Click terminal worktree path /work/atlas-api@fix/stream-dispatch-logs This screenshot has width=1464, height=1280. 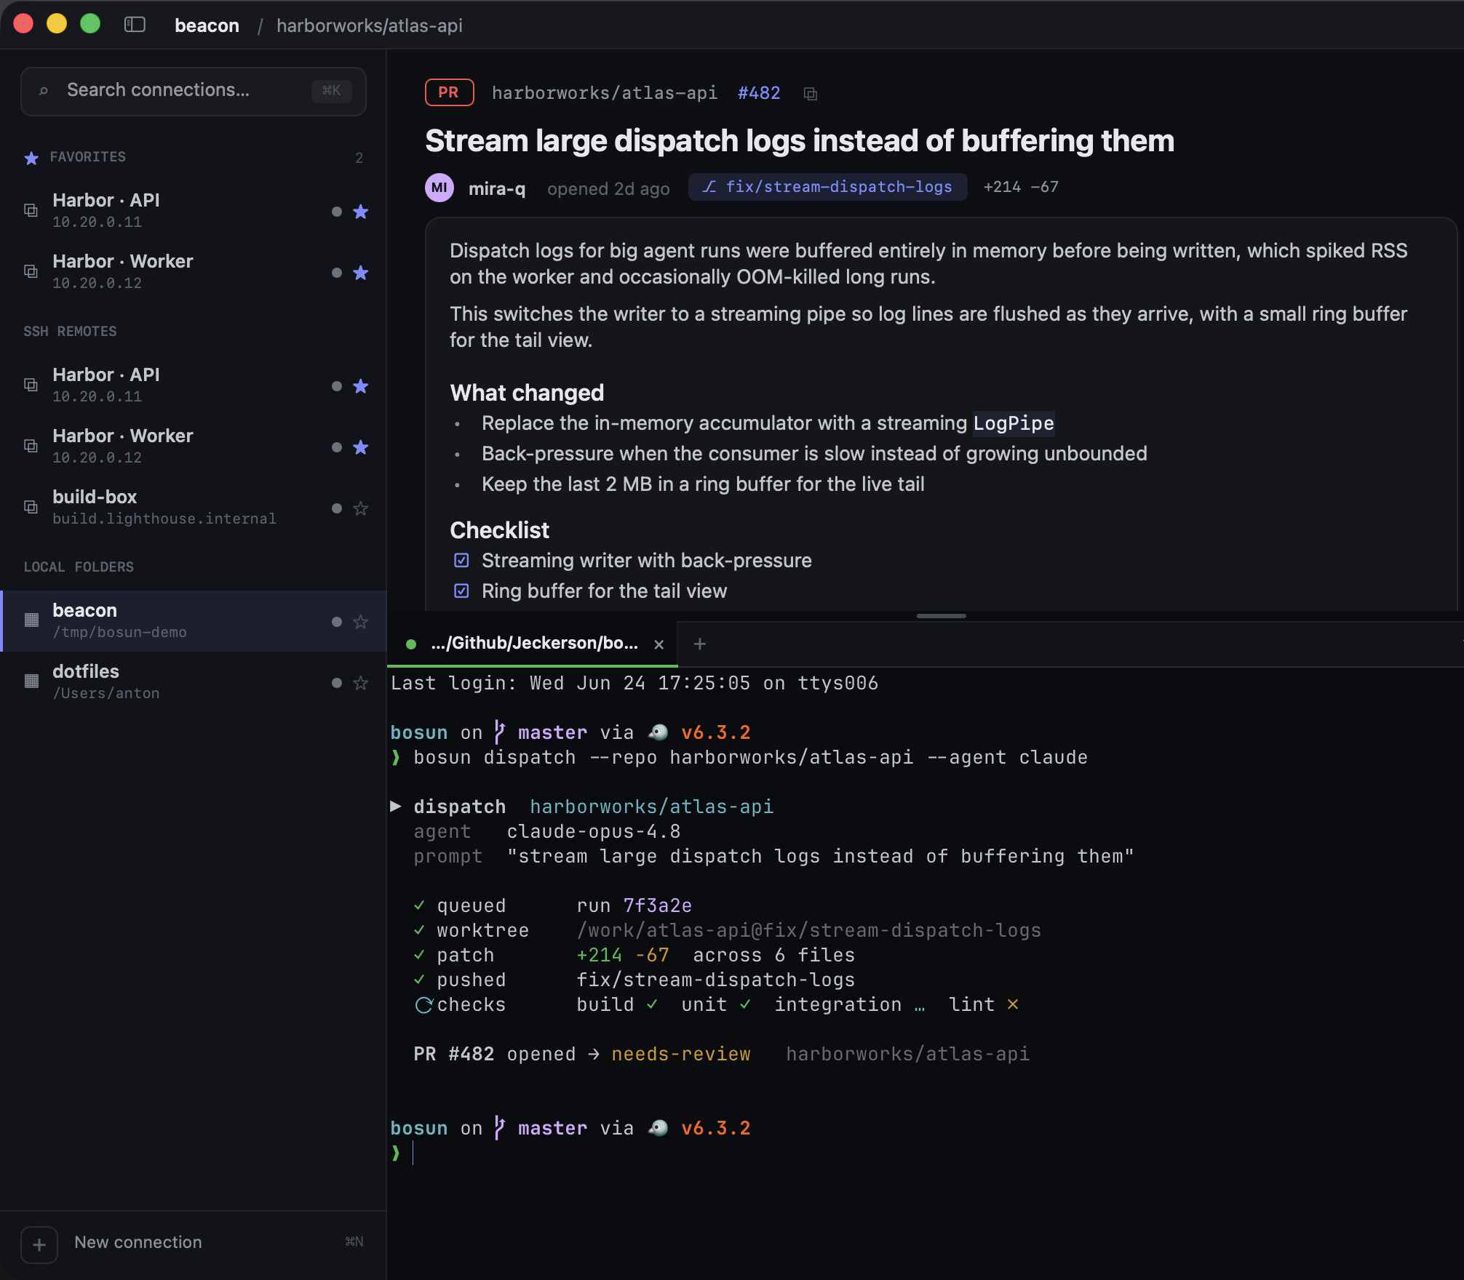tap(809, 930)
